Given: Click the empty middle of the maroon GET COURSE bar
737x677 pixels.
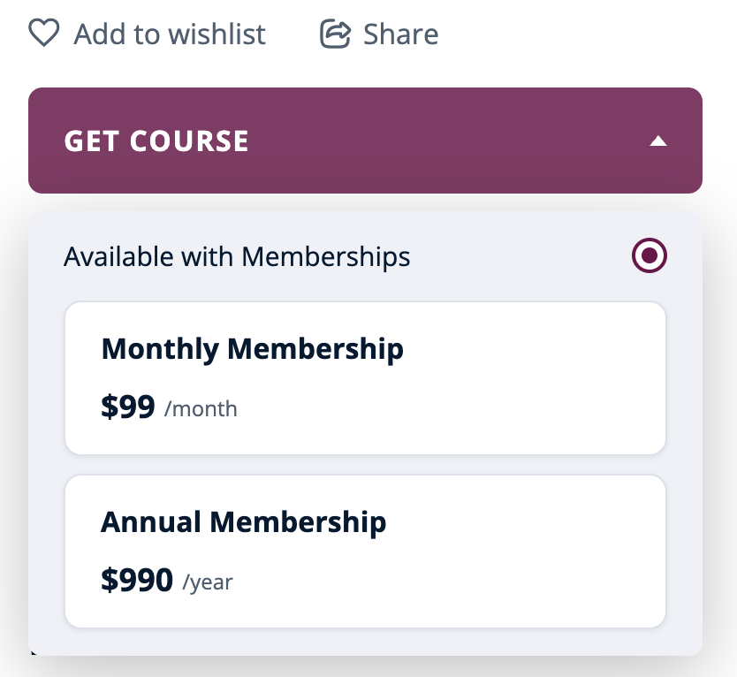Looking at the screenshot, I should tap(442, 141).
